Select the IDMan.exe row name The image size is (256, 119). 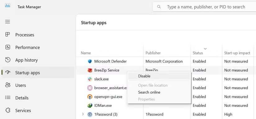[103, 106]
